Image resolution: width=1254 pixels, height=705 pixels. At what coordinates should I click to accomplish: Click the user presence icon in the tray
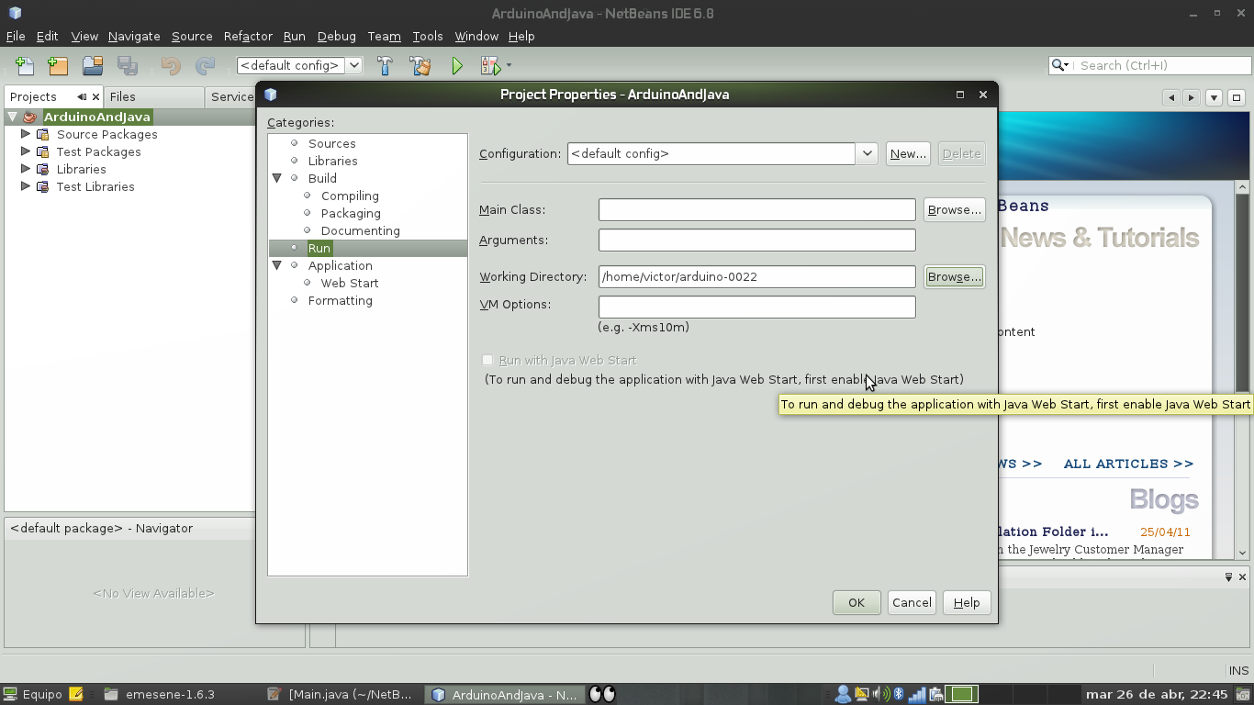click(x=843, y=694)
